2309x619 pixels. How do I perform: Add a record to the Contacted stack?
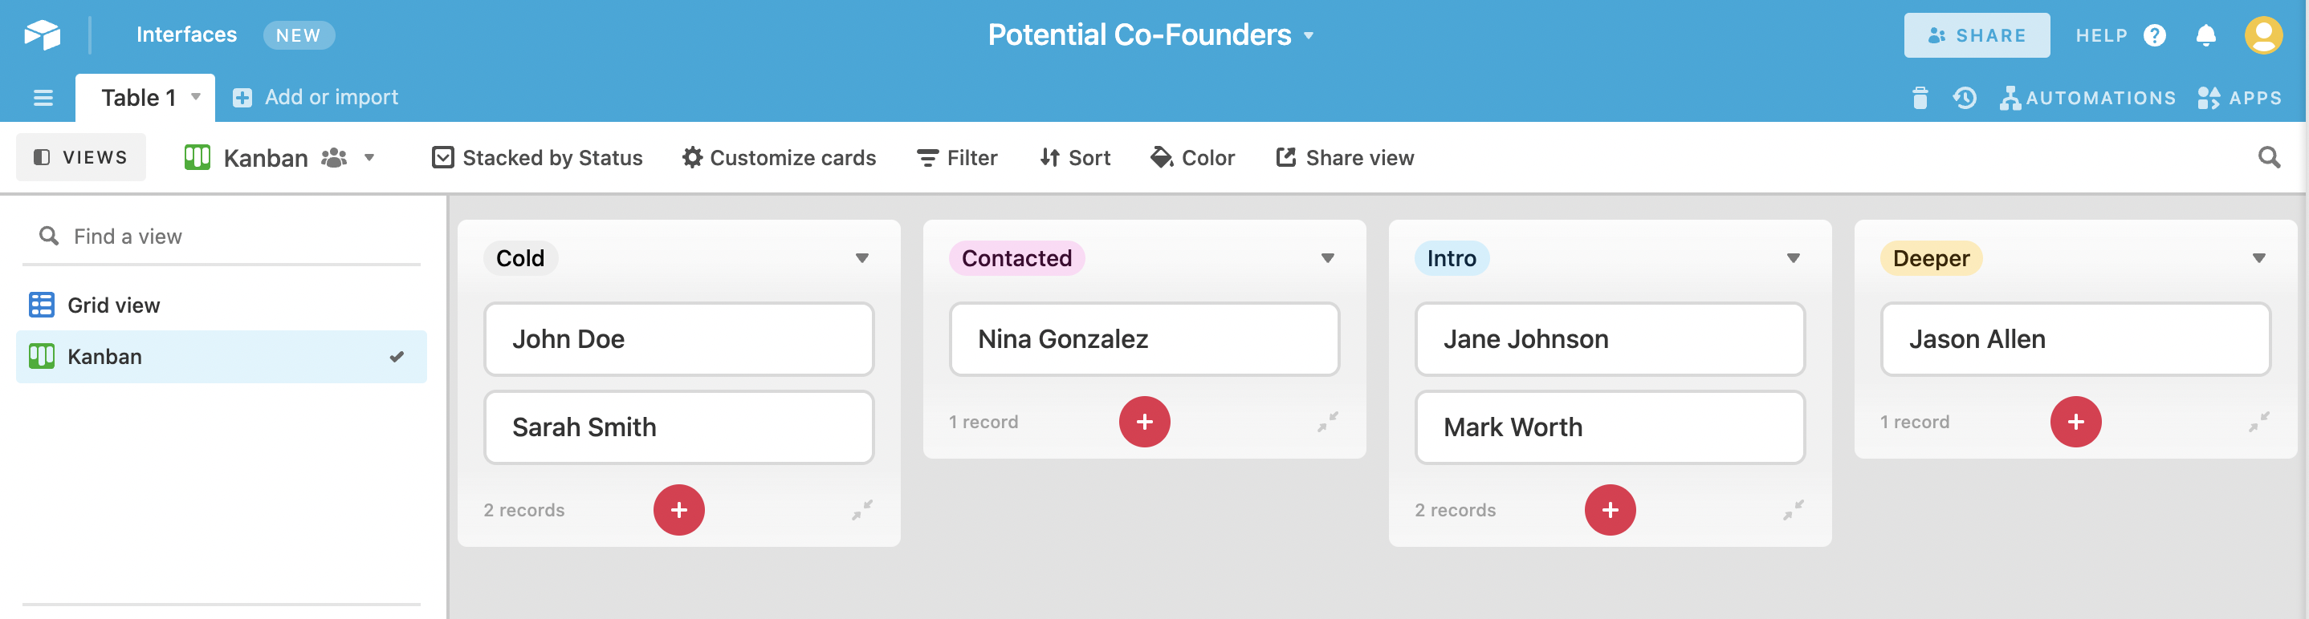click(x=1144, y=422)
